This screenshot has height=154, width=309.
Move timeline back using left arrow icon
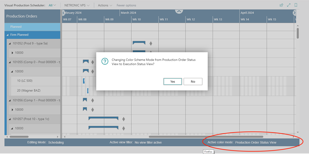[x=64, y=13]
